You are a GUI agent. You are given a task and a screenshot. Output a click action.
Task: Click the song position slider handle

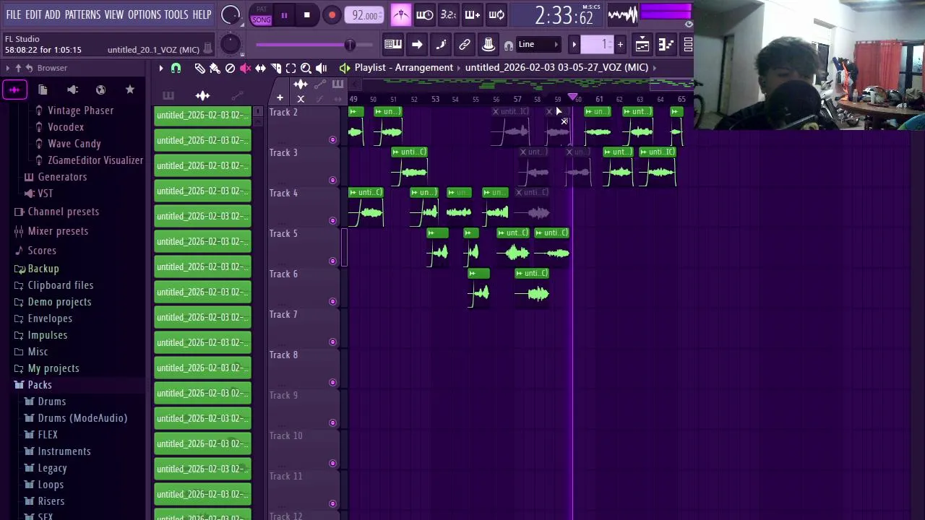point(350,45)
